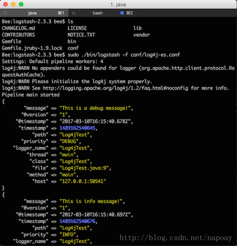Click the blog.csdn.net/napoay watermark link
Viewport: 237px width, 246px height.
coord(176,238)
